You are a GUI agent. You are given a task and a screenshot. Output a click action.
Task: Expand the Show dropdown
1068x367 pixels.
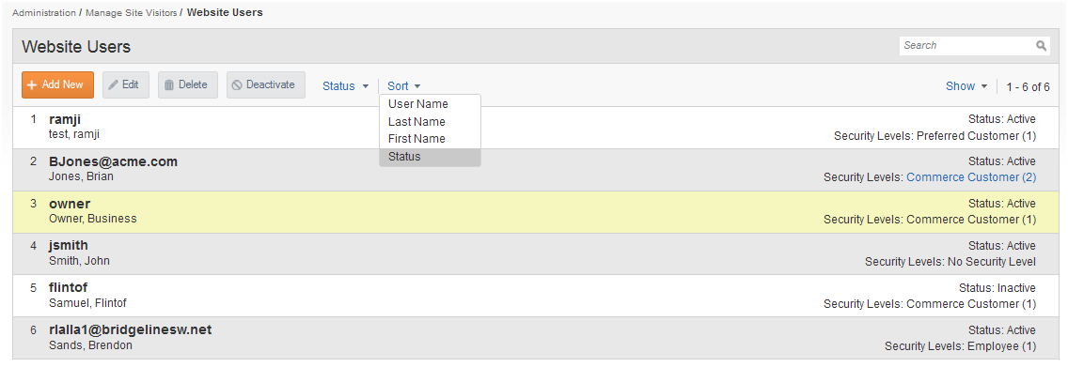pos(966,86)
